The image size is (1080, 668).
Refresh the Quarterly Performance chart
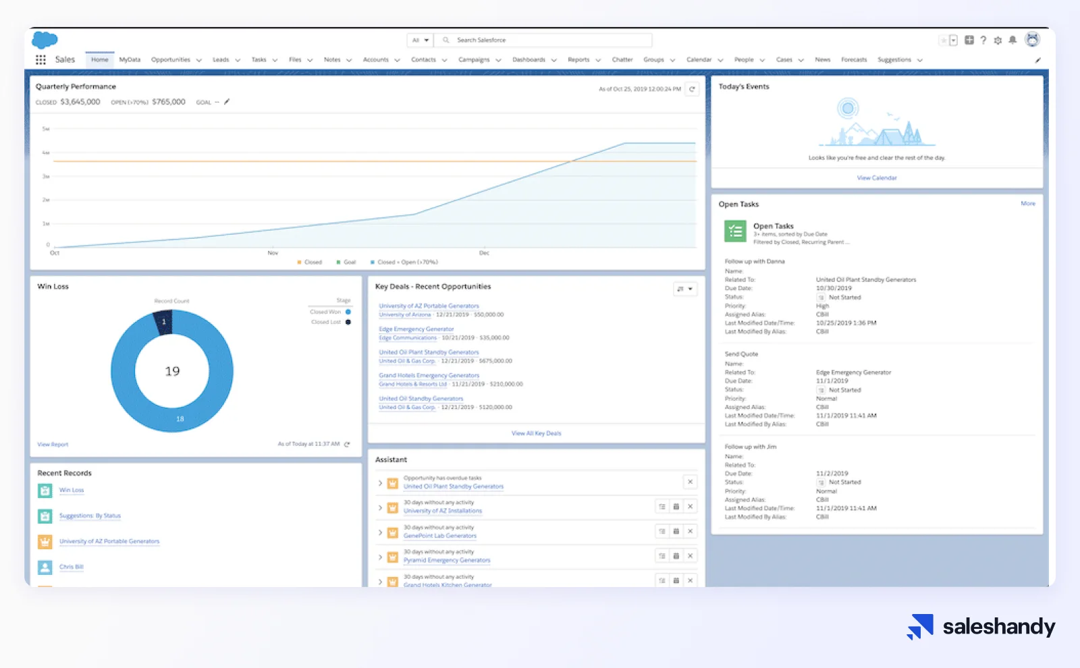coord(692,89)
